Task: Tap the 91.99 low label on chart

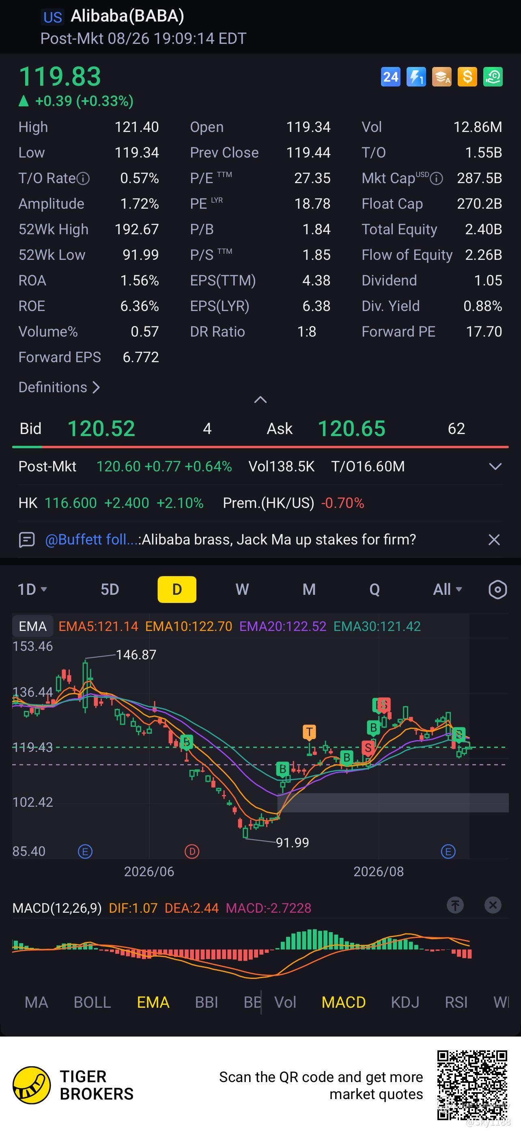Action: [292, 842]
